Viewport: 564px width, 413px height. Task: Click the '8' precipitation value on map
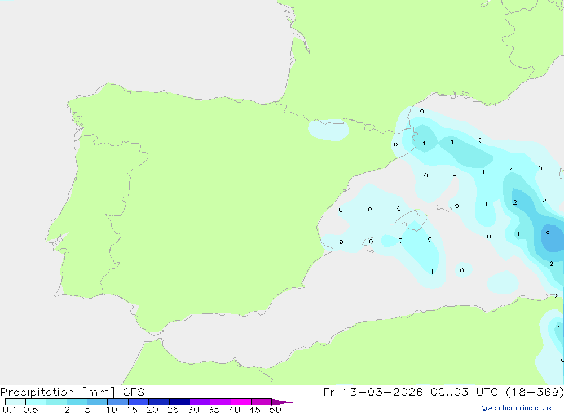(548, 232)
